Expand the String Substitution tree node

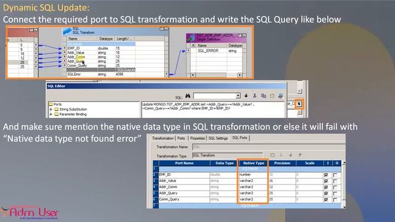point(51,109)
